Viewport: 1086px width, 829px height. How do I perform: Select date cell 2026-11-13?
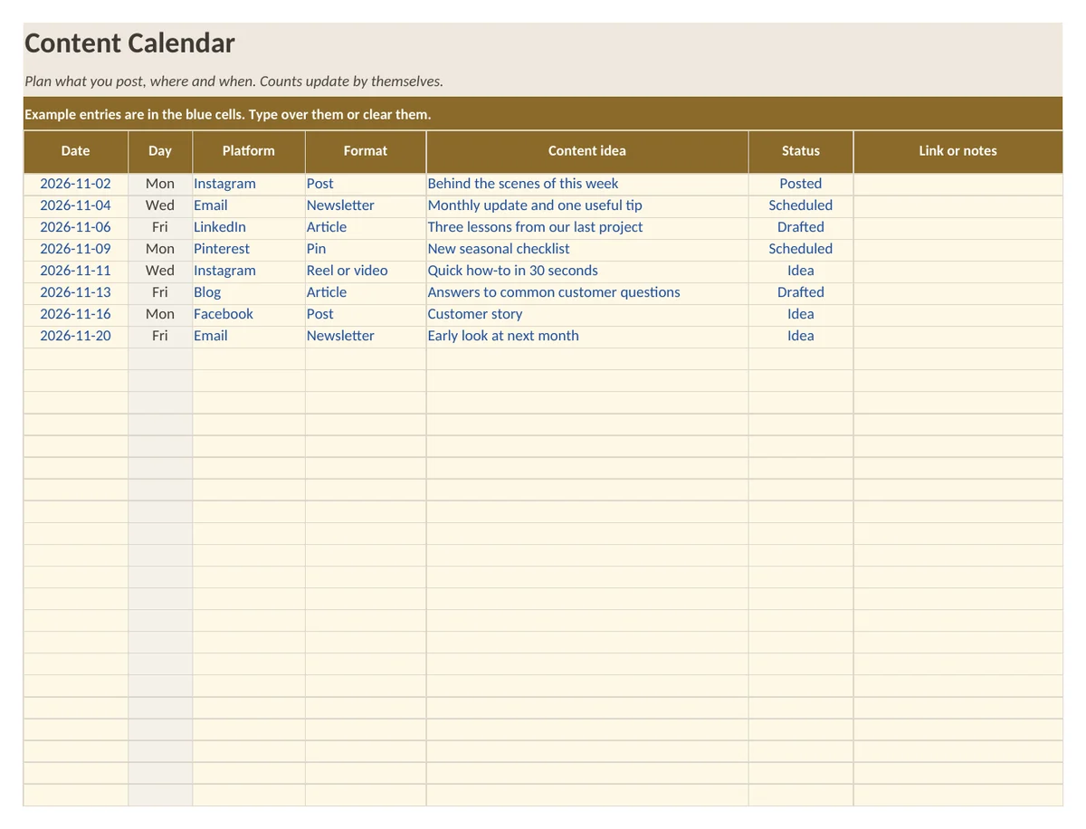[x=76, y=292]
